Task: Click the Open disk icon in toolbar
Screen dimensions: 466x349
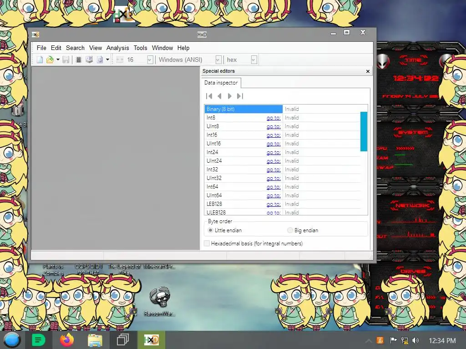Action: pyautogui.click(x=89, y=60)
